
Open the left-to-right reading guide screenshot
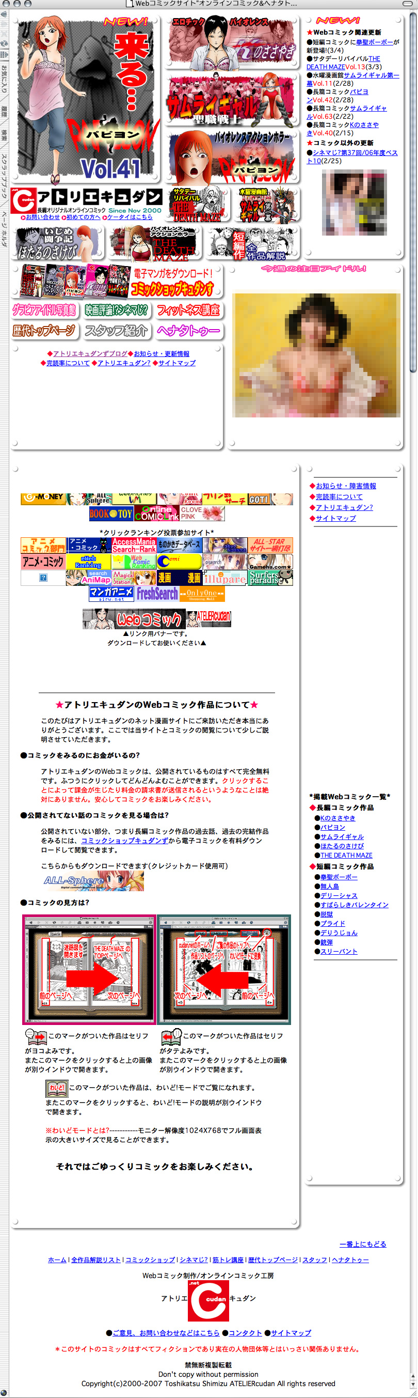coord(89,970)
